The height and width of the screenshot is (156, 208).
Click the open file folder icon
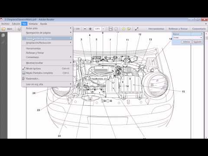coord(3,29)
